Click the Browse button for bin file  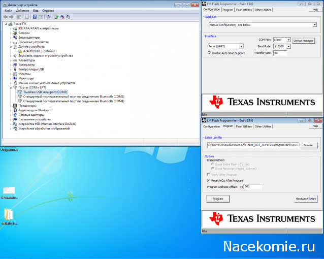(x=307, y=145)
